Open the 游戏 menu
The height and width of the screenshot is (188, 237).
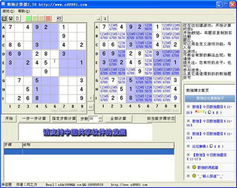[x=8, y=11]
